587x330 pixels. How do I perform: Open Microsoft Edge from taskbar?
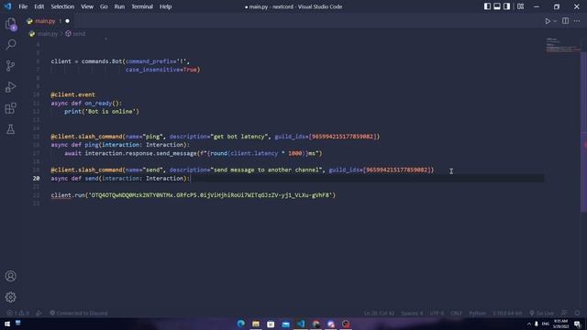[x=241, y=324]
